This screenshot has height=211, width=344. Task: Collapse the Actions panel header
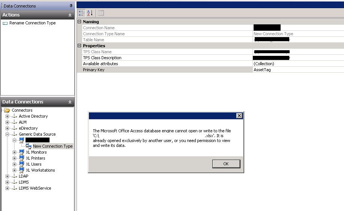click(70, 15)
